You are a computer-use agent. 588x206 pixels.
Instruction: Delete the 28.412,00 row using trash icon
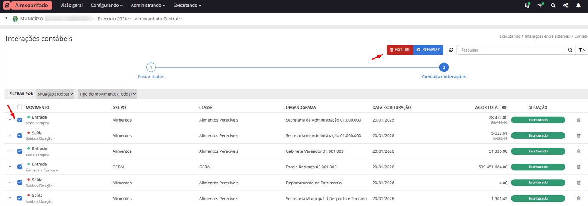coord(578,120)
